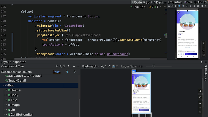Switch to the Design editor view
208x117 pixels.
pos(160,2)
